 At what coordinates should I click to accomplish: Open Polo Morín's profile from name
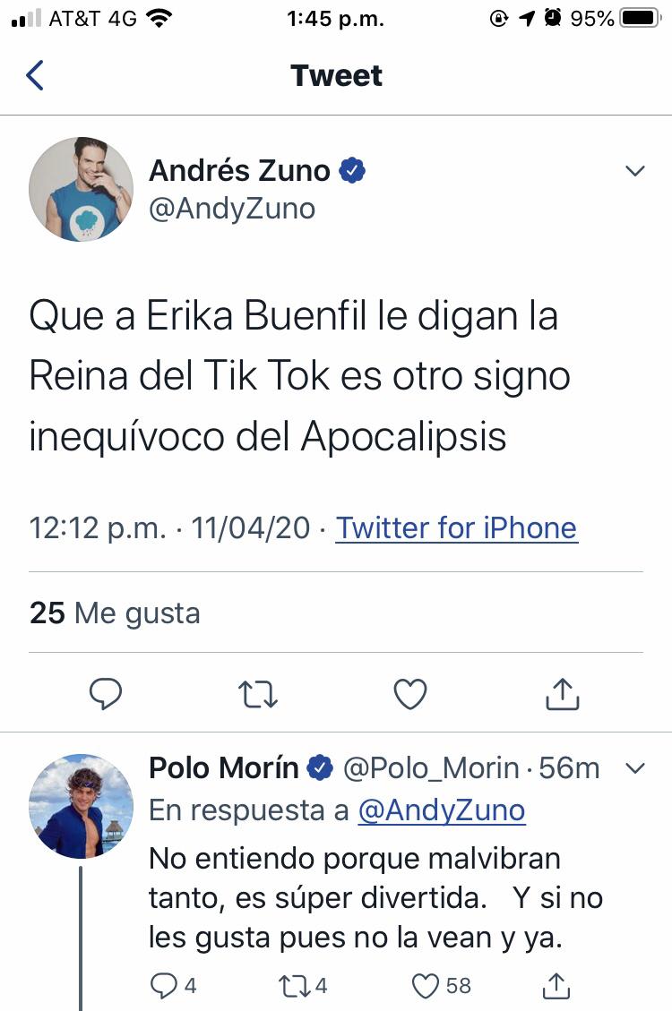pyautogui.click(x=224, y=767)
